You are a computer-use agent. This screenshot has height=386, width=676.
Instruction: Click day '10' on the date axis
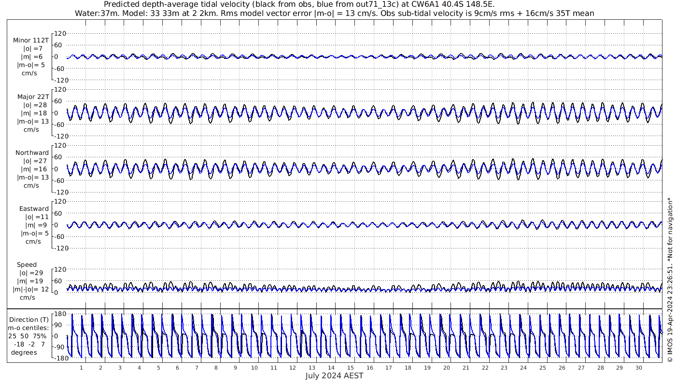click(254, 368)
